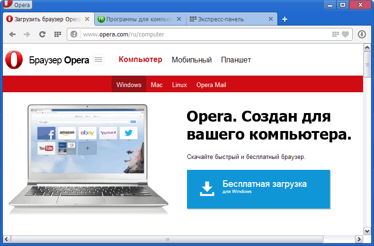The height and width of the screenshot is (246, 374).
Task: Click the red Opera logo on page
Action: (x=14, y=60)
